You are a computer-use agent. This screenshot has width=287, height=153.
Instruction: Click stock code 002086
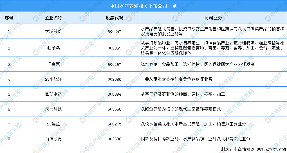(x=115, y=79)
